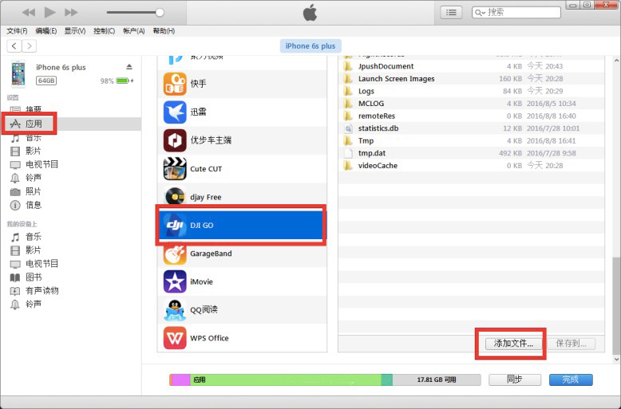Screen dimensions: 621x409
Task: Click the 17.81 GB 可用 storage segment
Action: 437,380
